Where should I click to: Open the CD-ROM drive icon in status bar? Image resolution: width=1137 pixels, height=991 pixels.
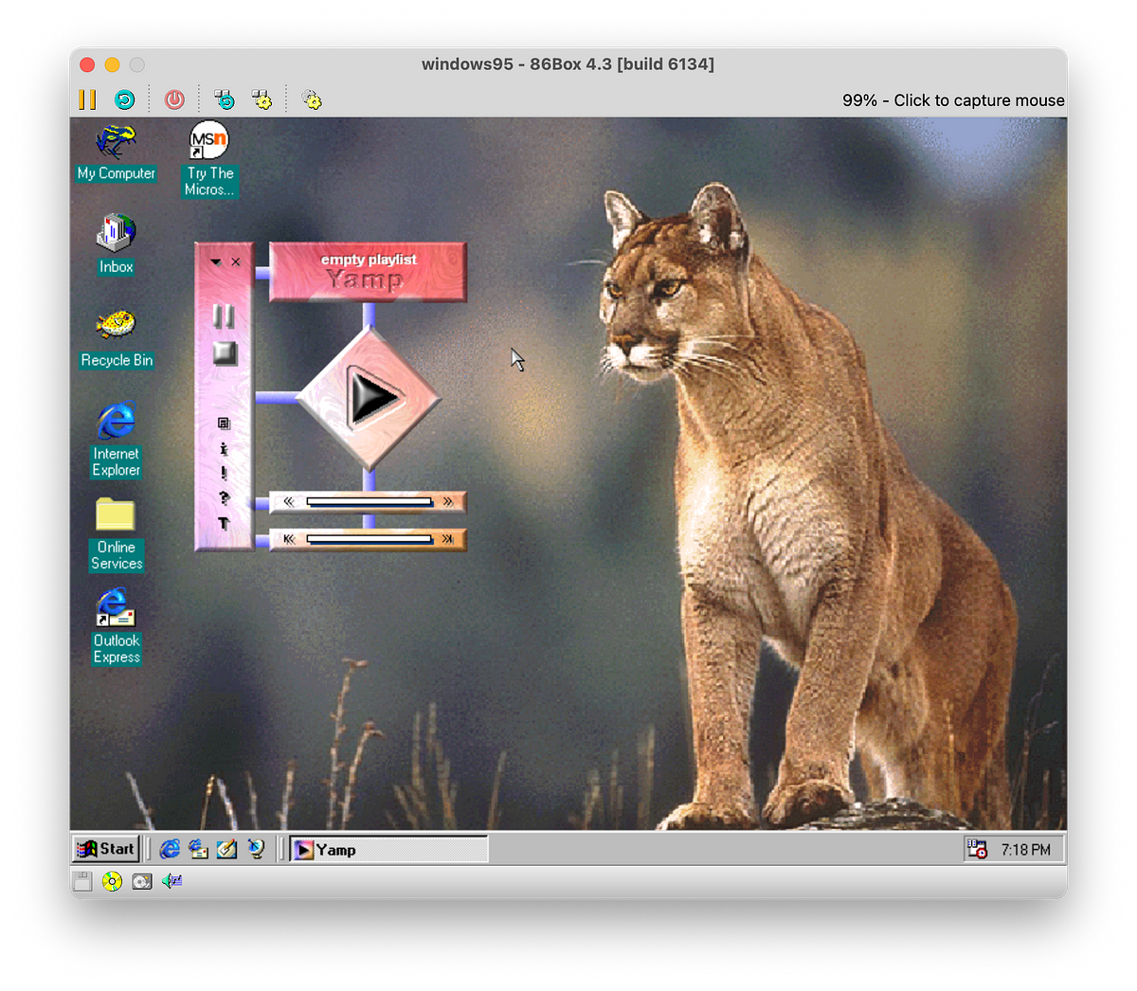(112, 882)
